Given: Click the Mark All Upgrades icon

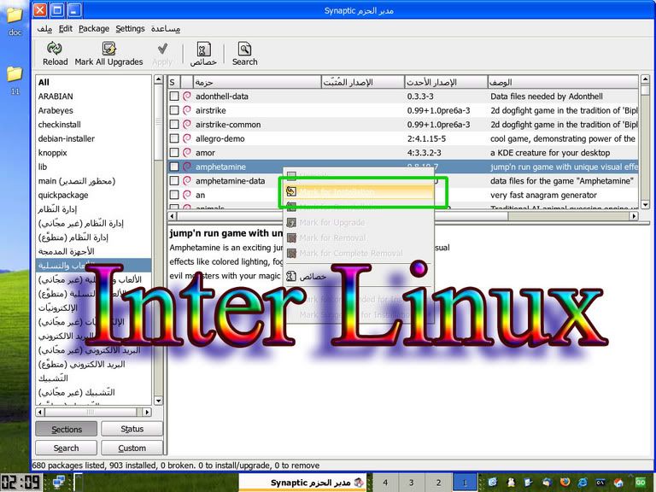Looking at the screenshot, I should click(108, 49).
